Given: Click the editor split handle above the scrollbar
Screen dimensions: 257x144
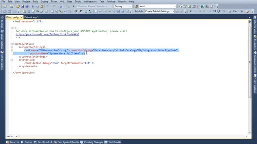Looking at the screenshot, I should tap(250, 22).
